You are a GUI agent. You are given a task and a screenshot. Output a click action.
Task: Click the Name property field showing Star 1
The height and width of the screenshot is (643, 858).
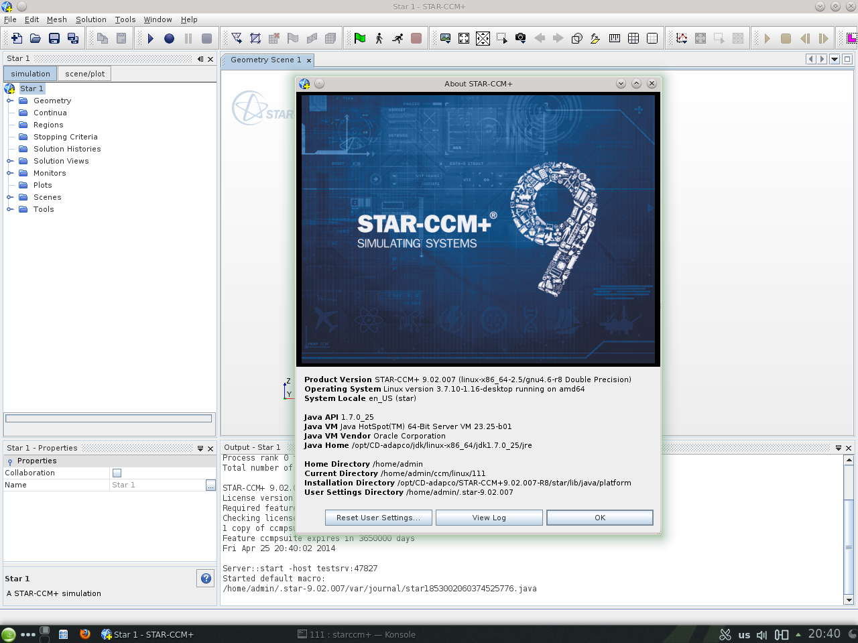click(158, 485)
